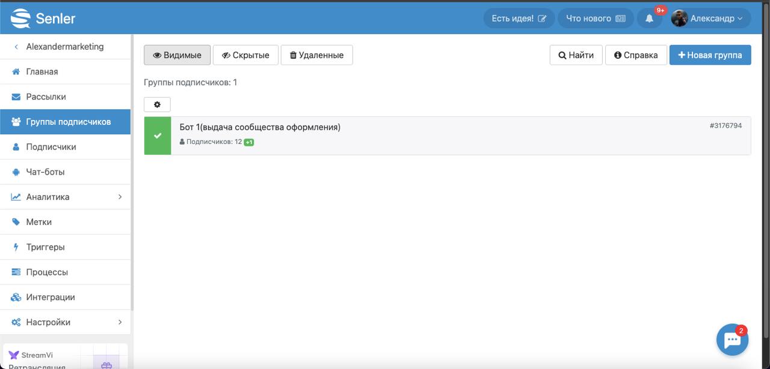
Task: Toggle the green checkmark on Бот 1 group
Action: point(158,136)
